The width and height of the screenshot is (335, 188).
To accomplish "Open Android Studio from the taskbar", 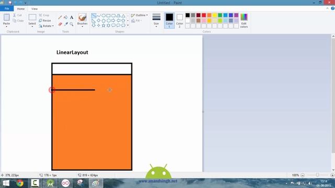I will pyautogui.click(x=50, y=183).
